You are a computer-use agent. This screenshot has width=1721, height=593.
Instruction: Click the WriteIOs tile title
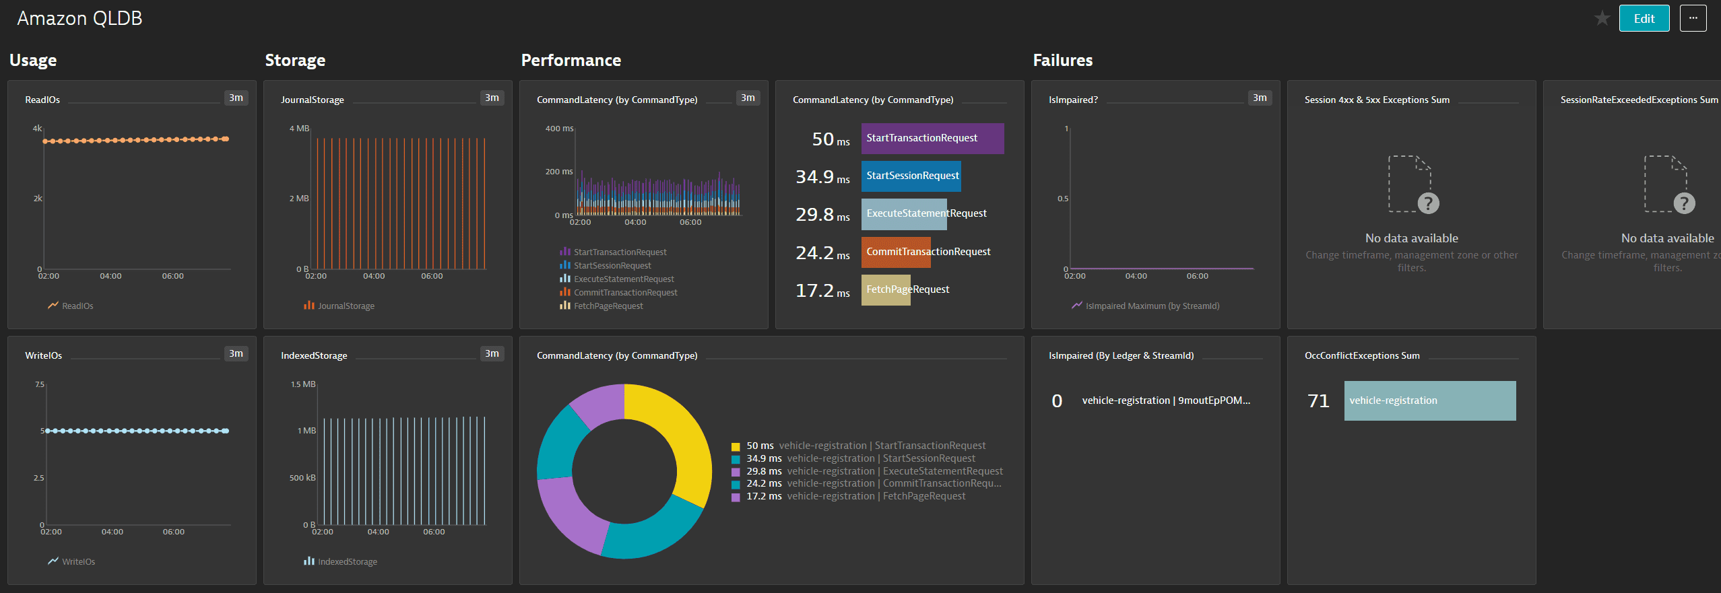pos(43,355)
